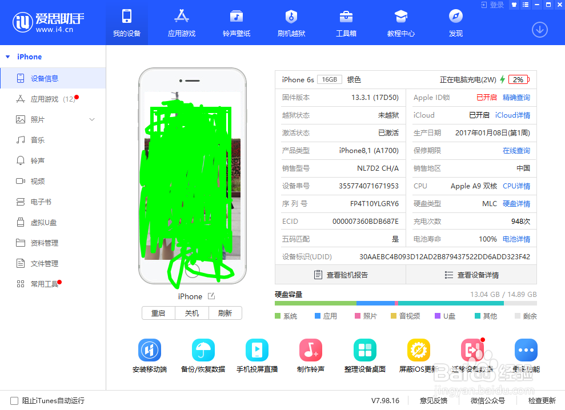Click the 精确查询 link
Screen dimensions: 565x410
pos(516,98)
